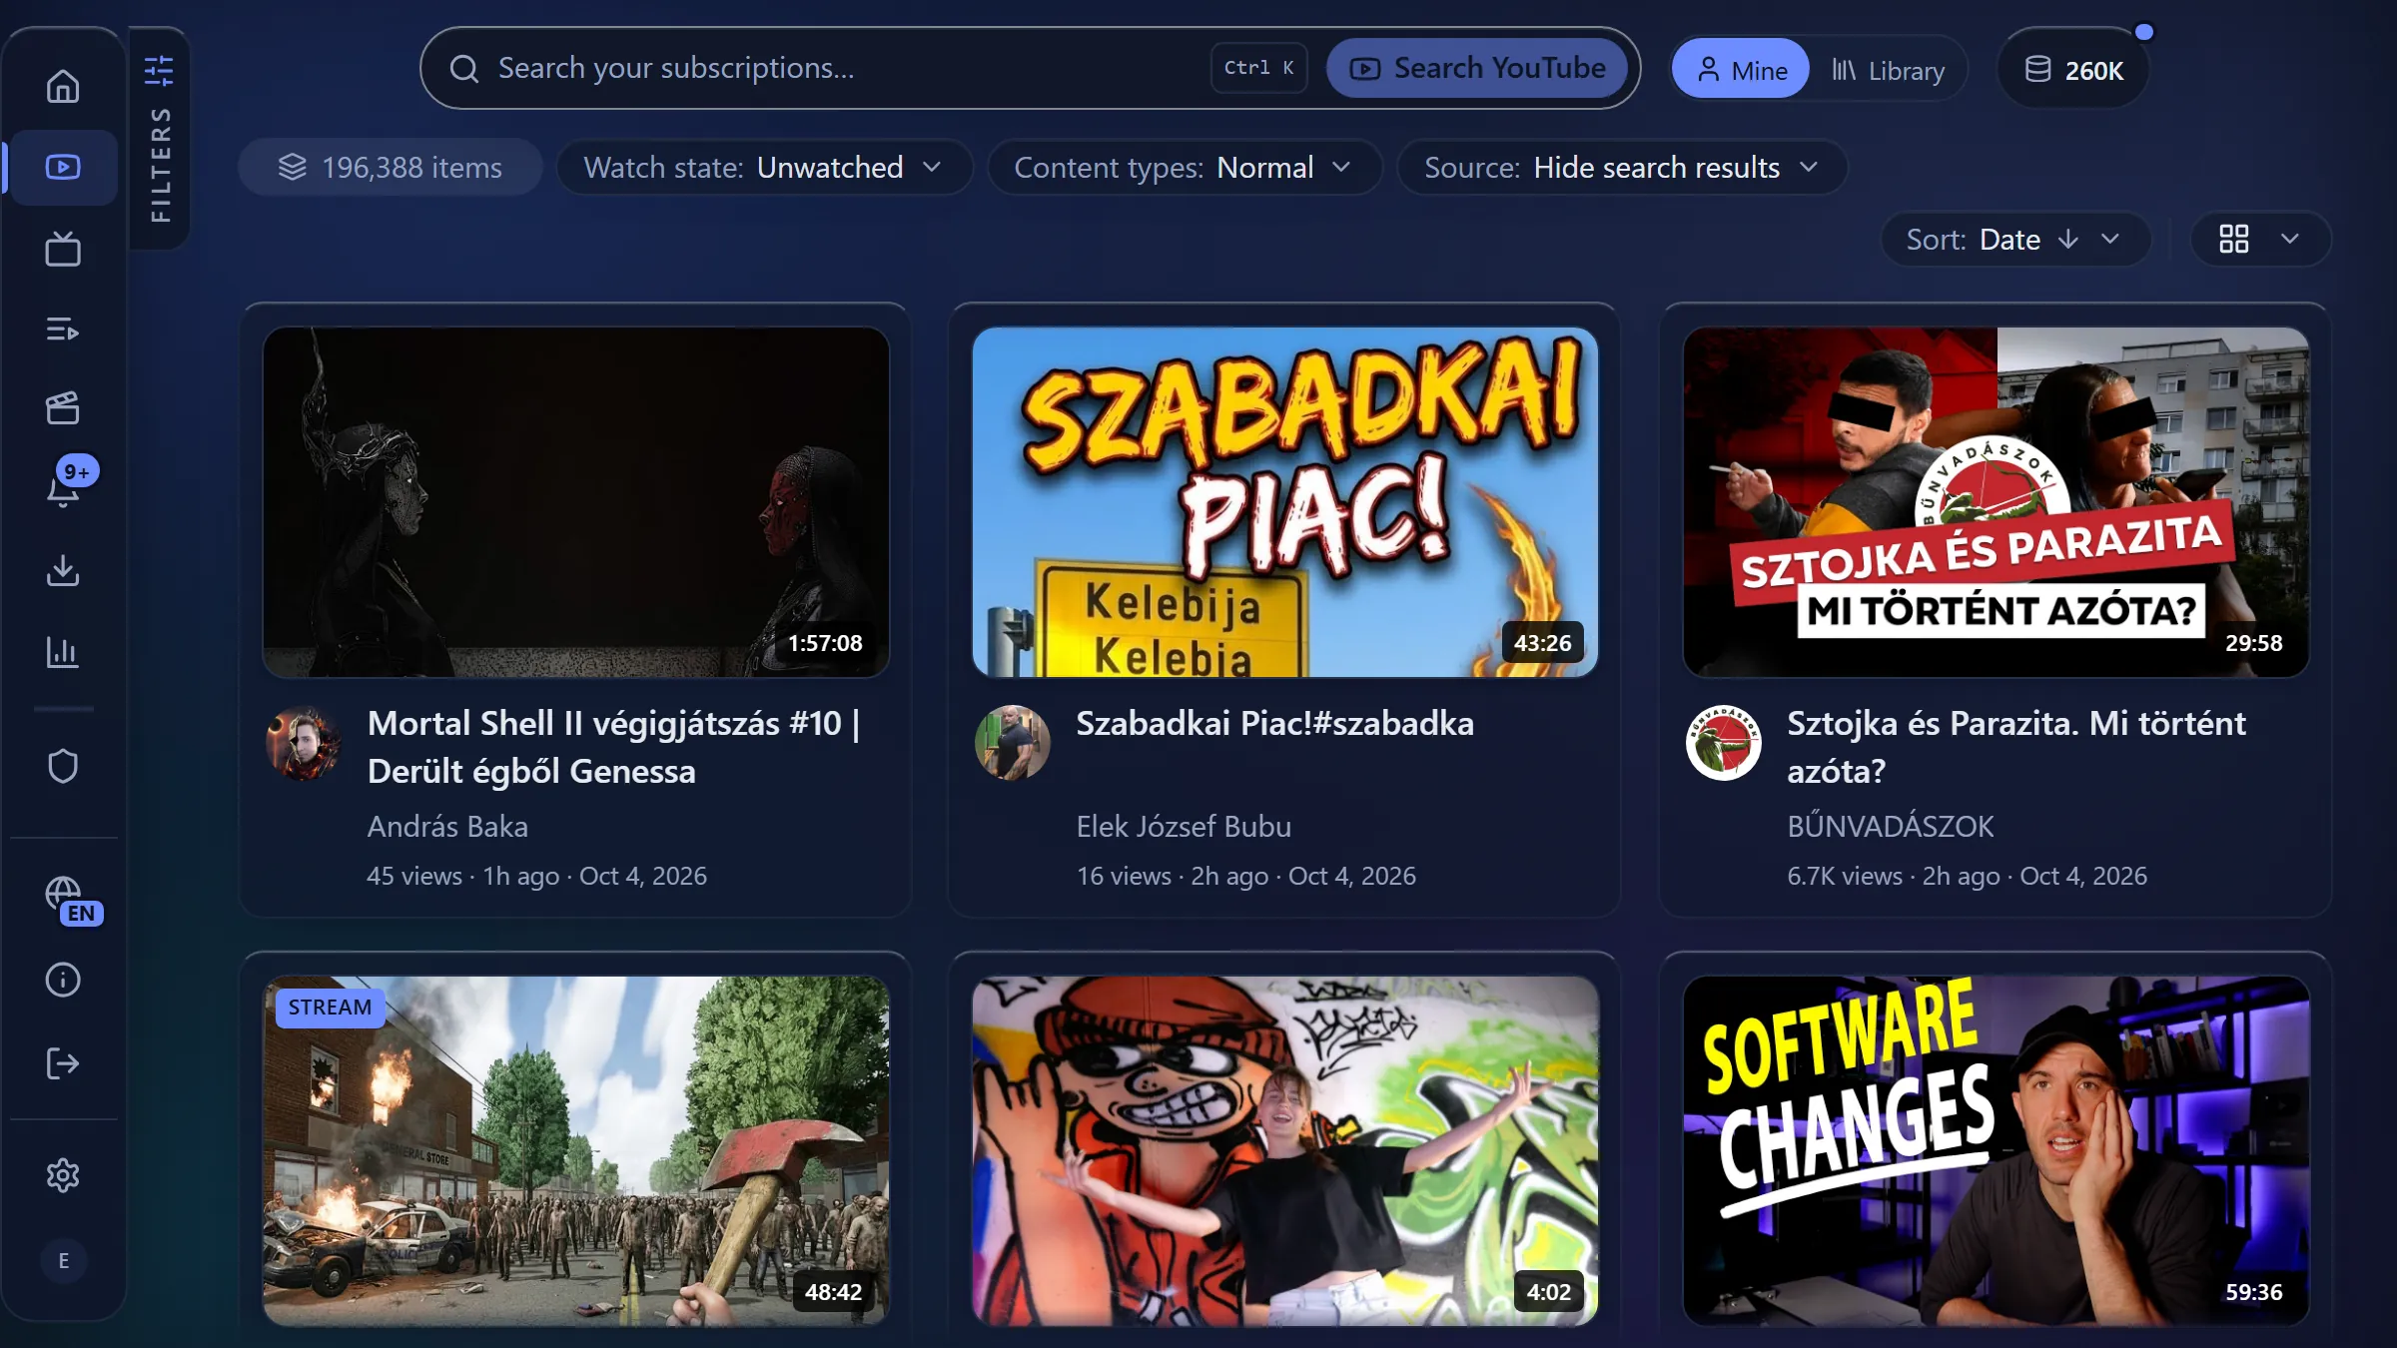
Task: Open the info circle icon
Action: pyautogui.click(x=63, y=980)
